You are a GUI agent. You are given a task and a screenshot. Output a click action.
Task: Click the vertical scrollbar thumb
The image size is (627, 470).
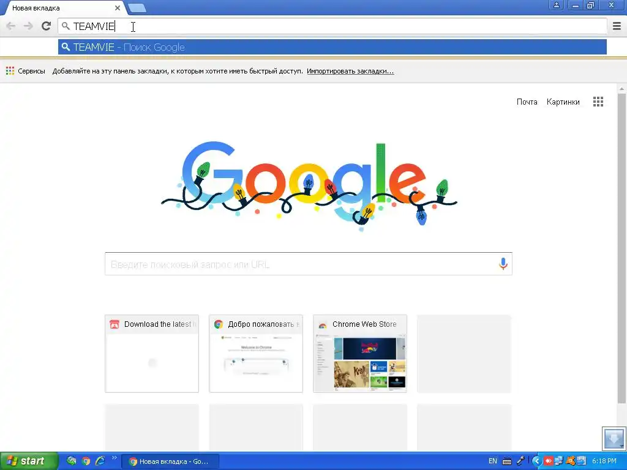(x=621, y=248)
